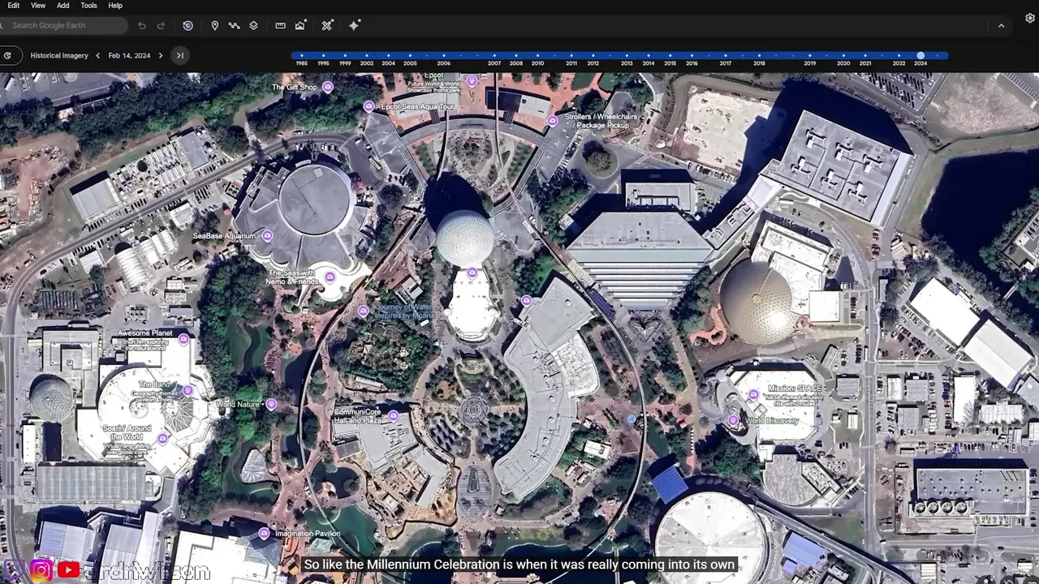Collapse the toolbar with chevron
The width and height of the screenshot is (1039, 584).
pyautogui.click(x=1001, y=26)
